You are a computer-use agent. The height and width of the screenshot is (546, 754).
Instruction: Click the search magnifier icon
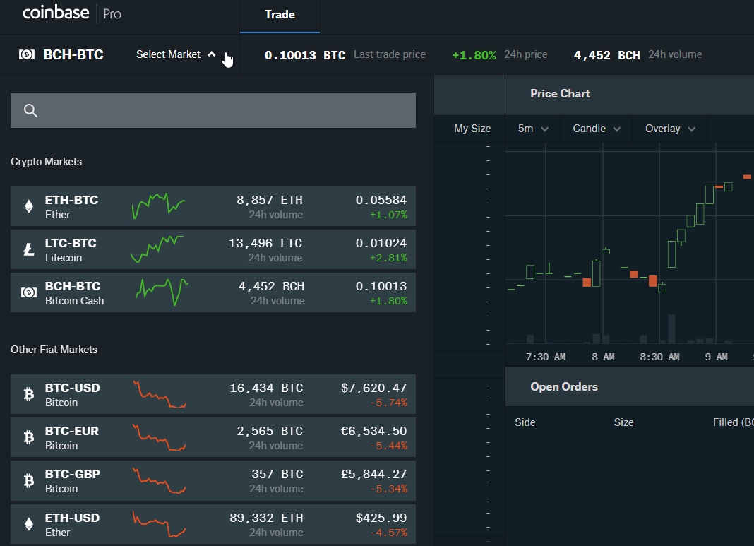pos(30,111)
